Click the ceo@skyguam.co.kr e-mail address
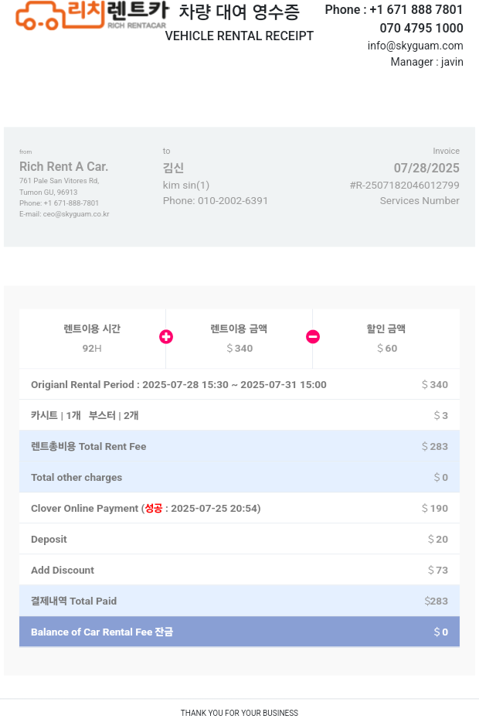 pos(76,214)
